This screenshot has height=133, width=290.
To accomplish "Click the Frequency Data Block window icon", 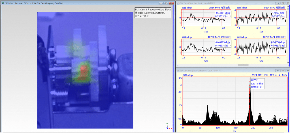I will click(179, 70).
